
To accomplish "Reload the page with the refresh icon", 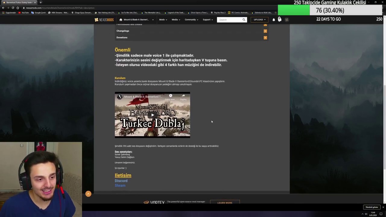I will click(x=13, y=8).
